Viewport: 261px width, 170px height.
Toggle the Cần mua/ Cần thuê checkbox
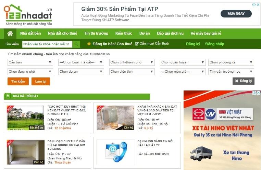click(137, 44)
